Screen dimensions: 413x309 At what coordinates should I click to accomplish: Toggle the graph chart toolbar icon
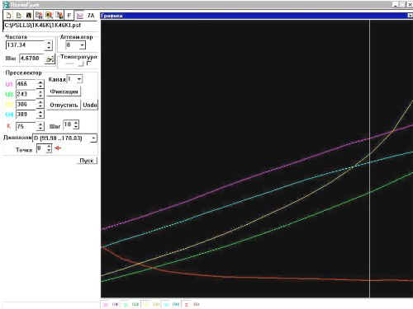[79, 16]
